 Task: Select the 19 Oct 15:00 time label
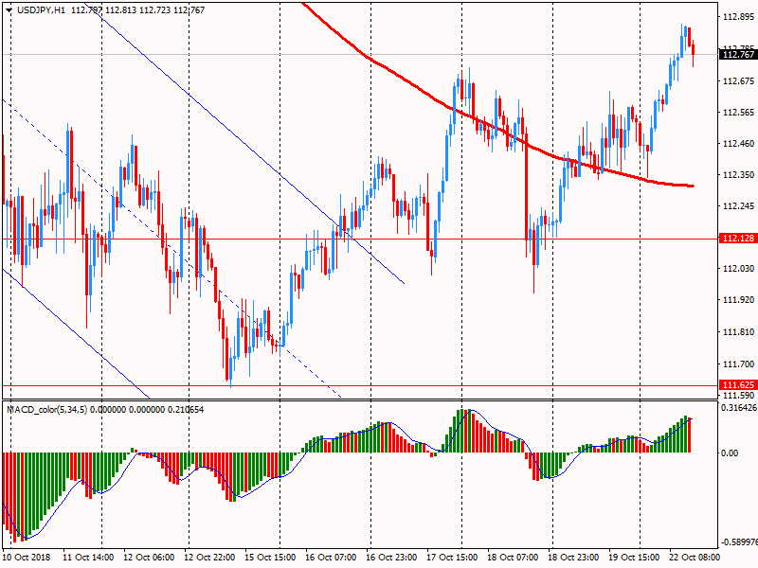(x=634, y=558)
